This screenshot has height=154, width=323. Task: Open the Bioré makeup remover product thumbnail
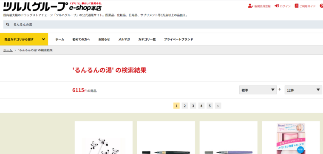coord(291,137)
